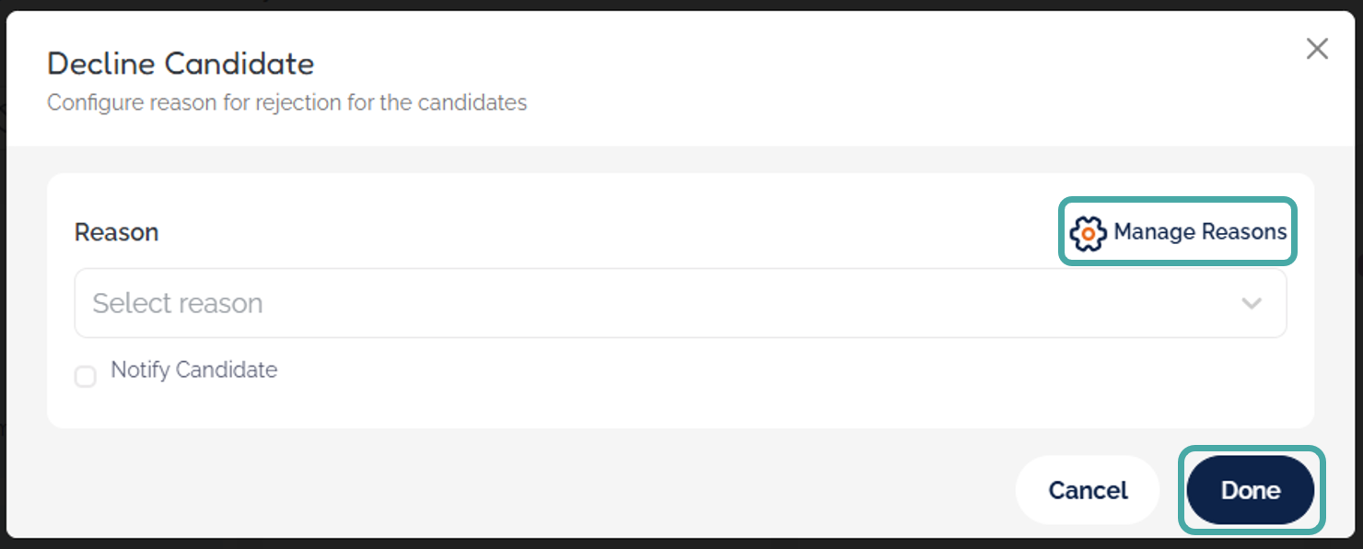
Task: Expand the Select reason dropdown
Action: [680, 303]
